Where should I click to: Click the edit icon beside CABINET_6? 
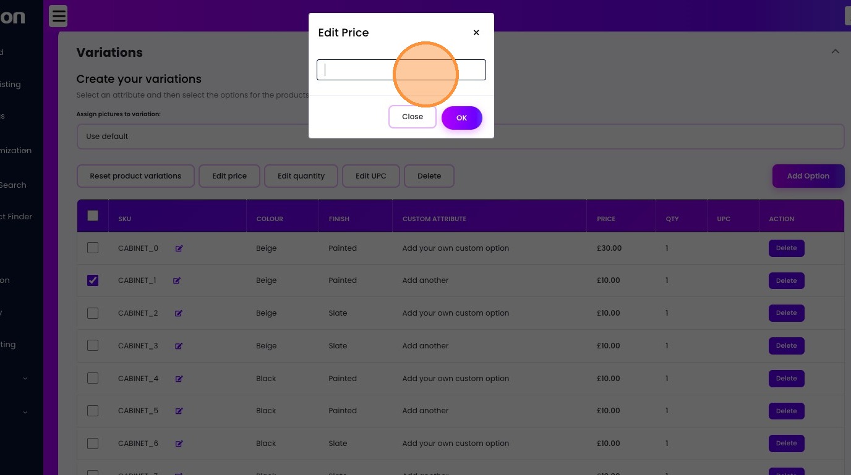tap(179, 443)
